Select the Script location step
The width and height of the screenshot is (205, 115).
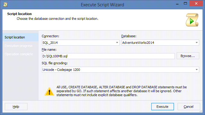[20, 37]
